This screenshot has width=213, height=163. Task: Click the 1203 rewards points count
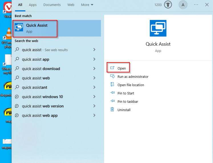click(x=158, y=5)
